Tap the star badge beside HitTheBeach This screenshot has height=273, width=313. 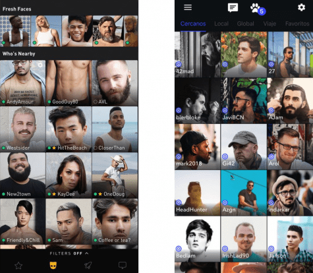point(54,148)
